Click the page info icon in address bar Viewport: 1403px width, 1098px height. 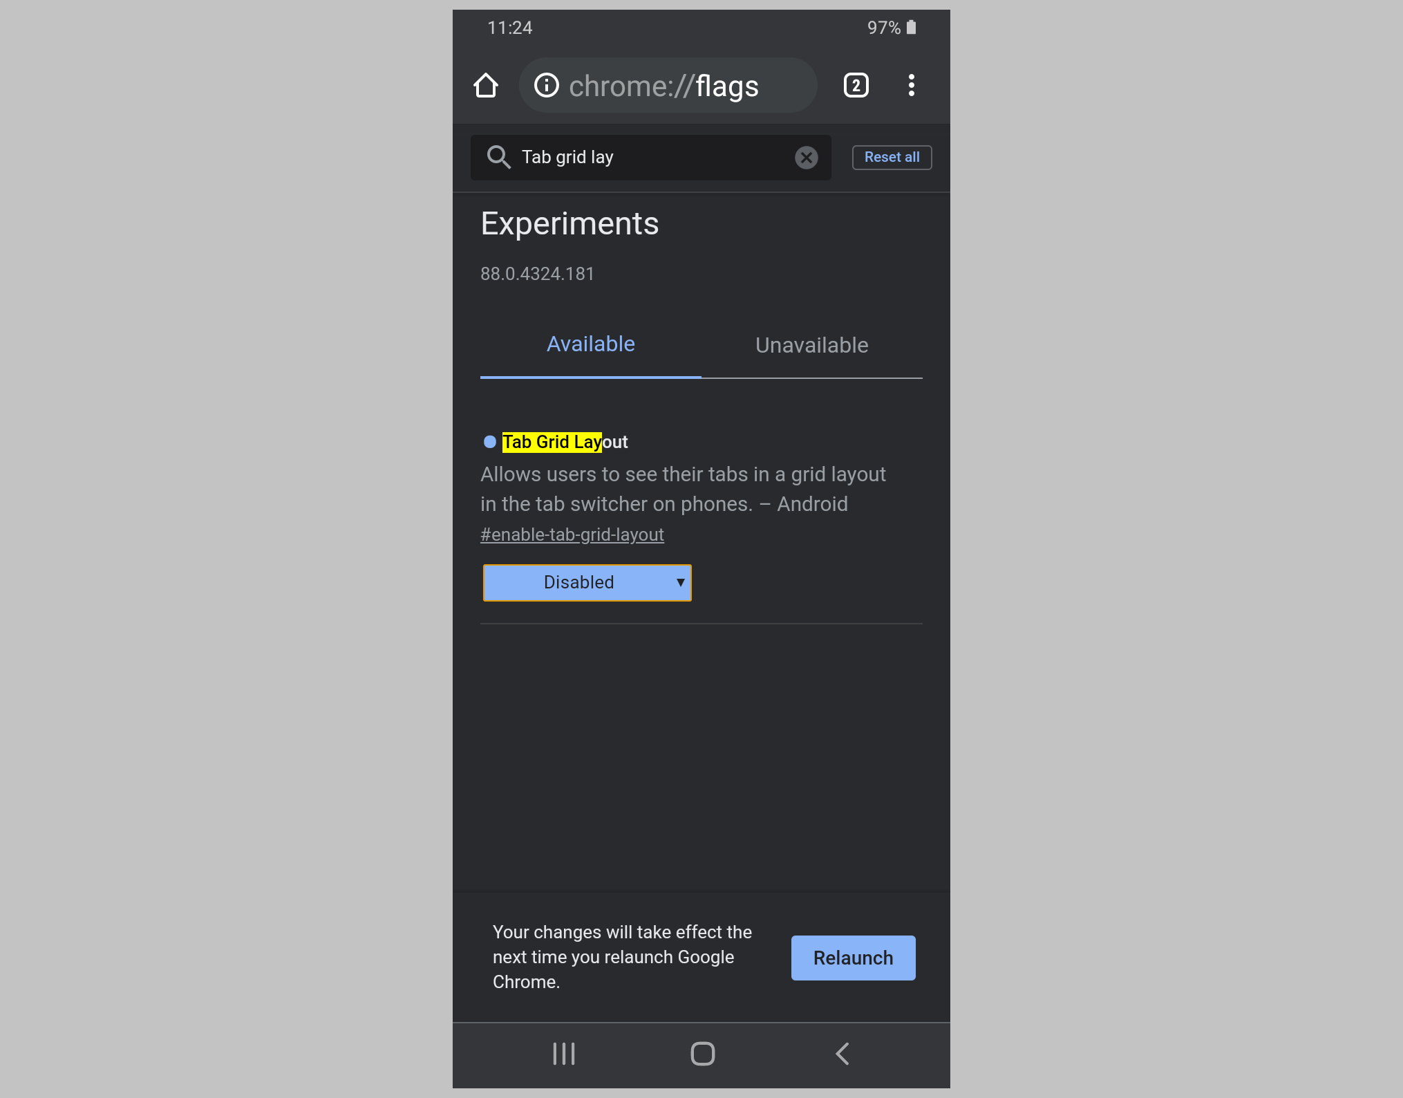click(x=546, y=84)
